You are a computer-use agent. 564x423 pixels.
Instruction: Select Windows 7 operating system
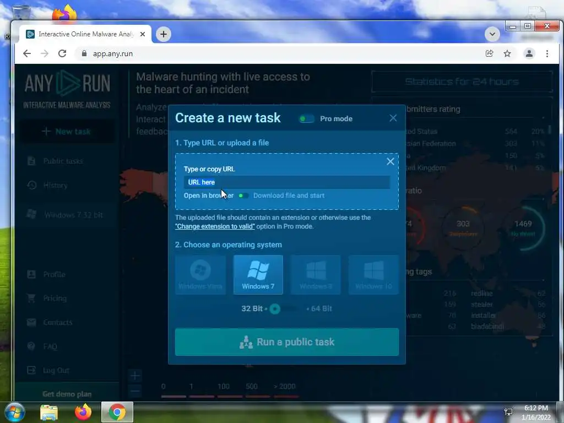point(258,275)
